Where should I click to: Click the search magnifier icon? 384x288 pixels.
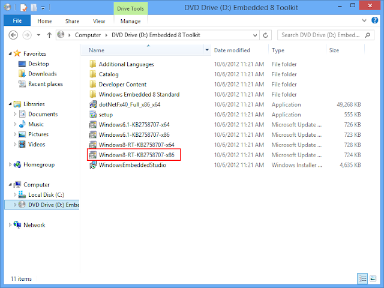click(367, 35)
